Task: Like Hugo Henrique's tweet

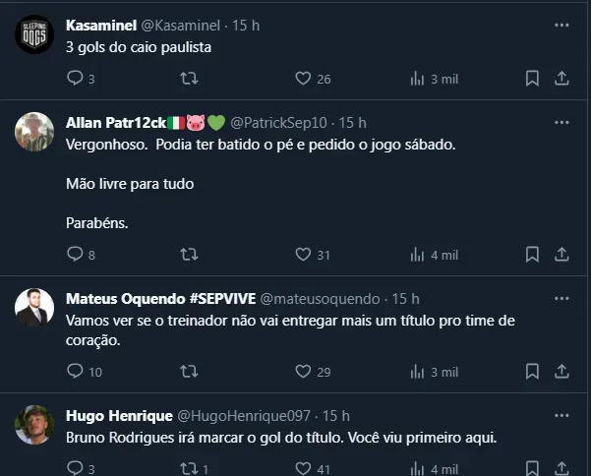Action: click(304, 469)
